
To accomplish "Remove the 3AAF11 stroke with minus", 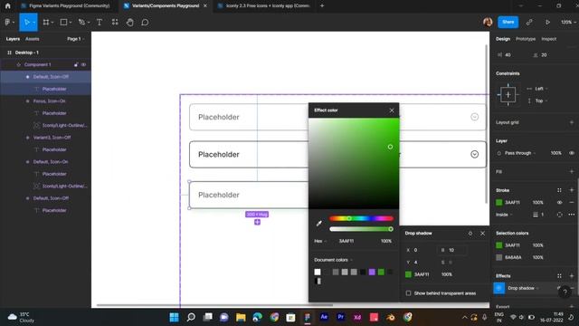I will (x=572, y=202).
